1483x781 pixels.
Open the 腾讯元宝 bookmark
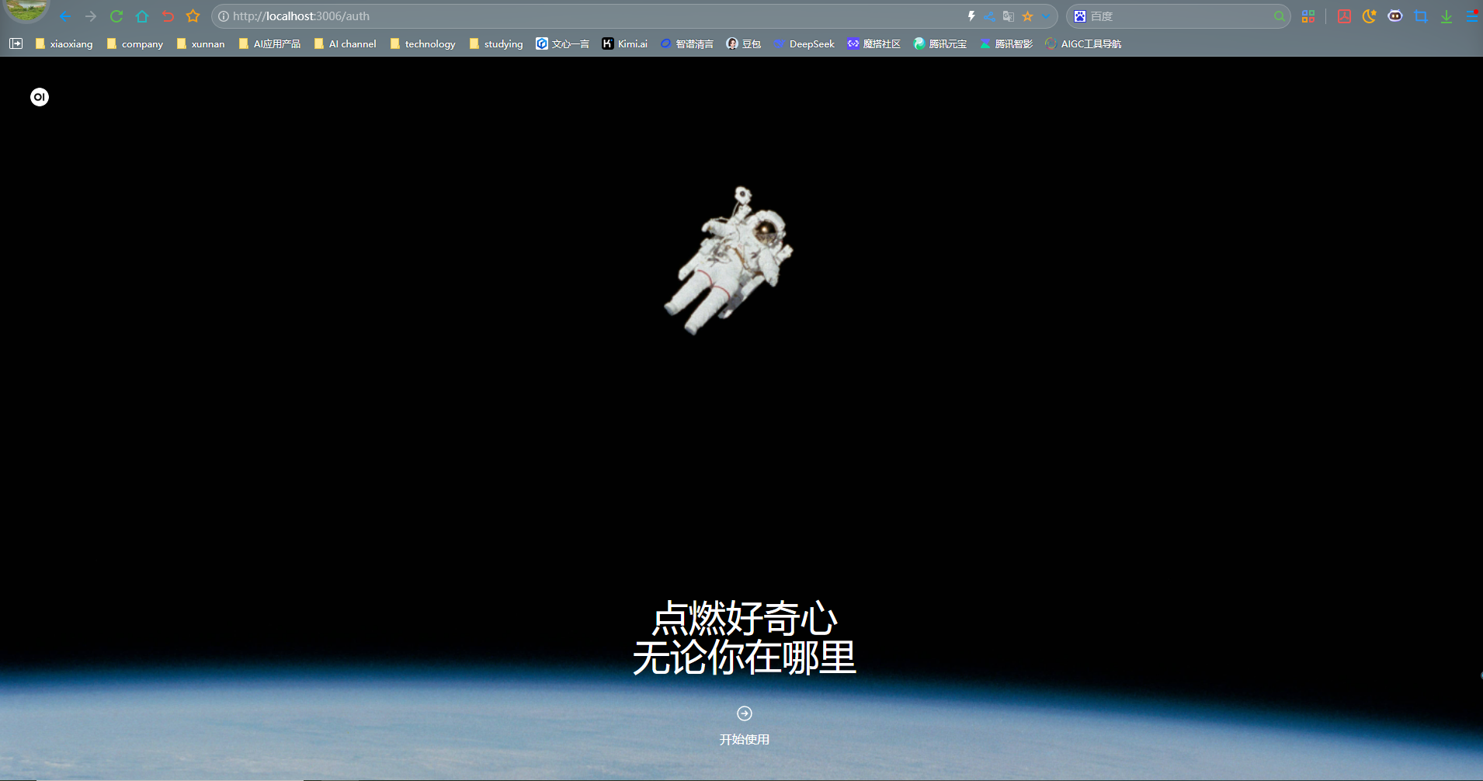(940, 44)
